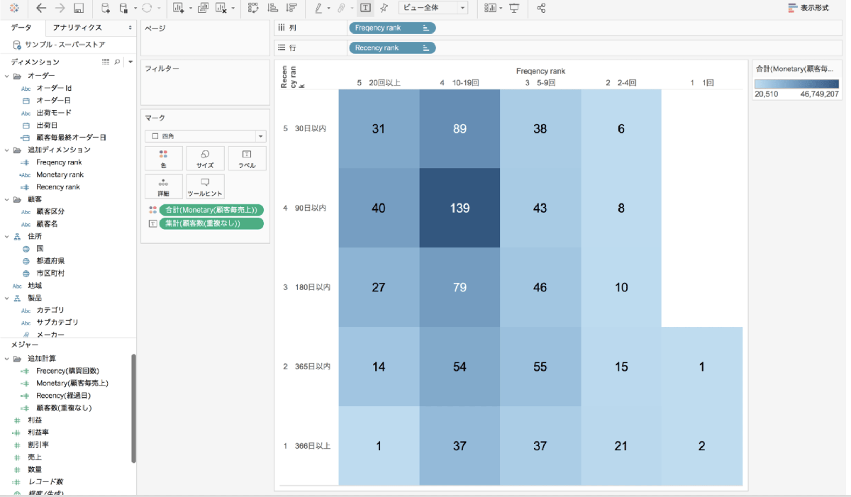Screen dimensions: 851x497
Task: Click the 表示形式 Show Me button
Action: tap(808, 9)
